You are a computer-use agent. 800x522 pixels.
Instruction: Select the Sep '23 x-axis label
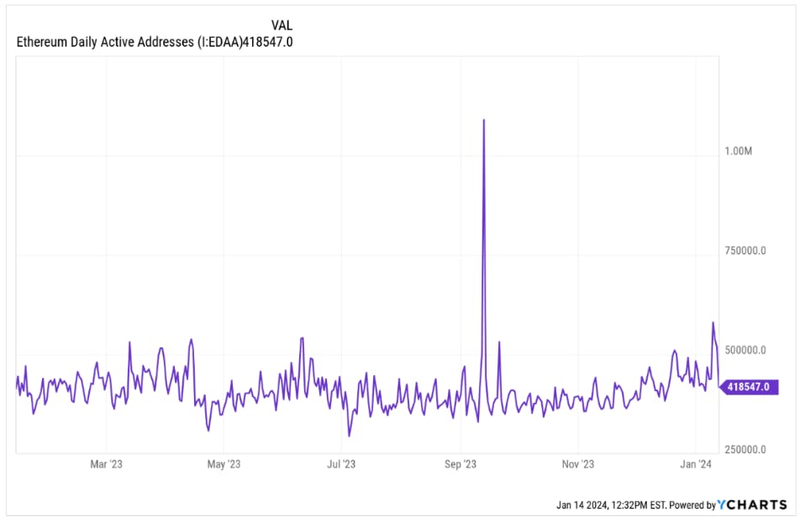460,464
